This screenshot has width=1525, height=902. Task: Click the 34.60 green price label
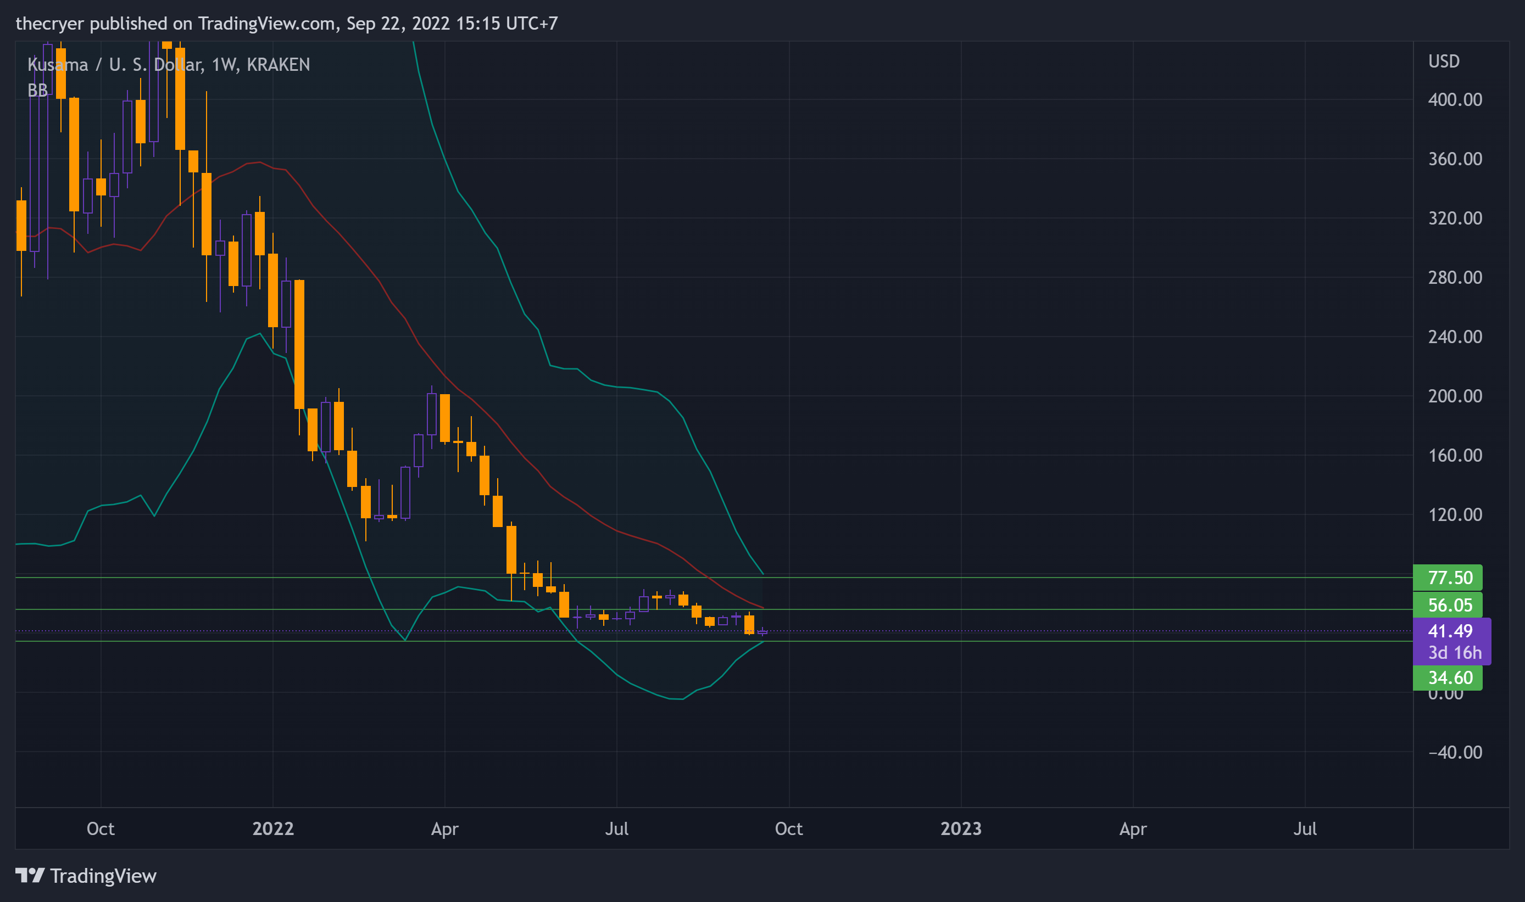1447,677
